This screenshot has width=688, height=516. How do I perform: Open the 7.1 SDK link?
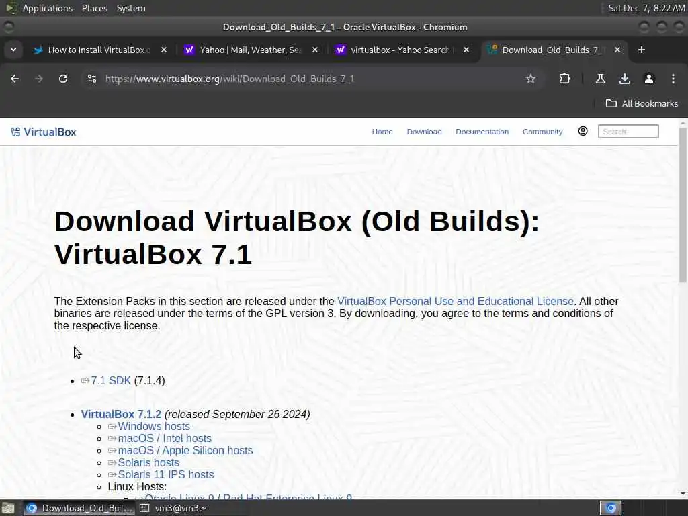point(111,380)
